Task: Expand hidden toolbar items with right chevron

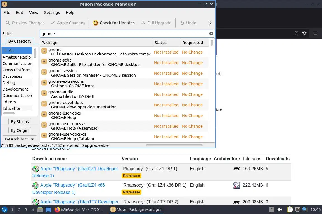Action: 210,23
